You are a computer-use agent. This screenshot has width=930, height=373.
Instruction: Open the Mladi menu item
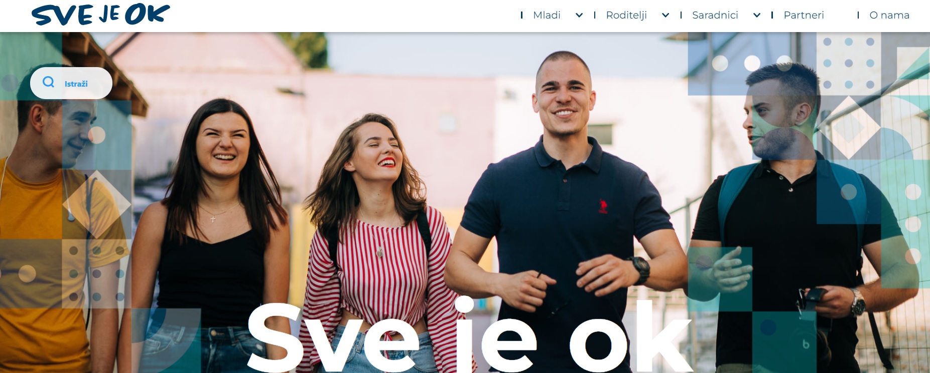coord(547,15)
